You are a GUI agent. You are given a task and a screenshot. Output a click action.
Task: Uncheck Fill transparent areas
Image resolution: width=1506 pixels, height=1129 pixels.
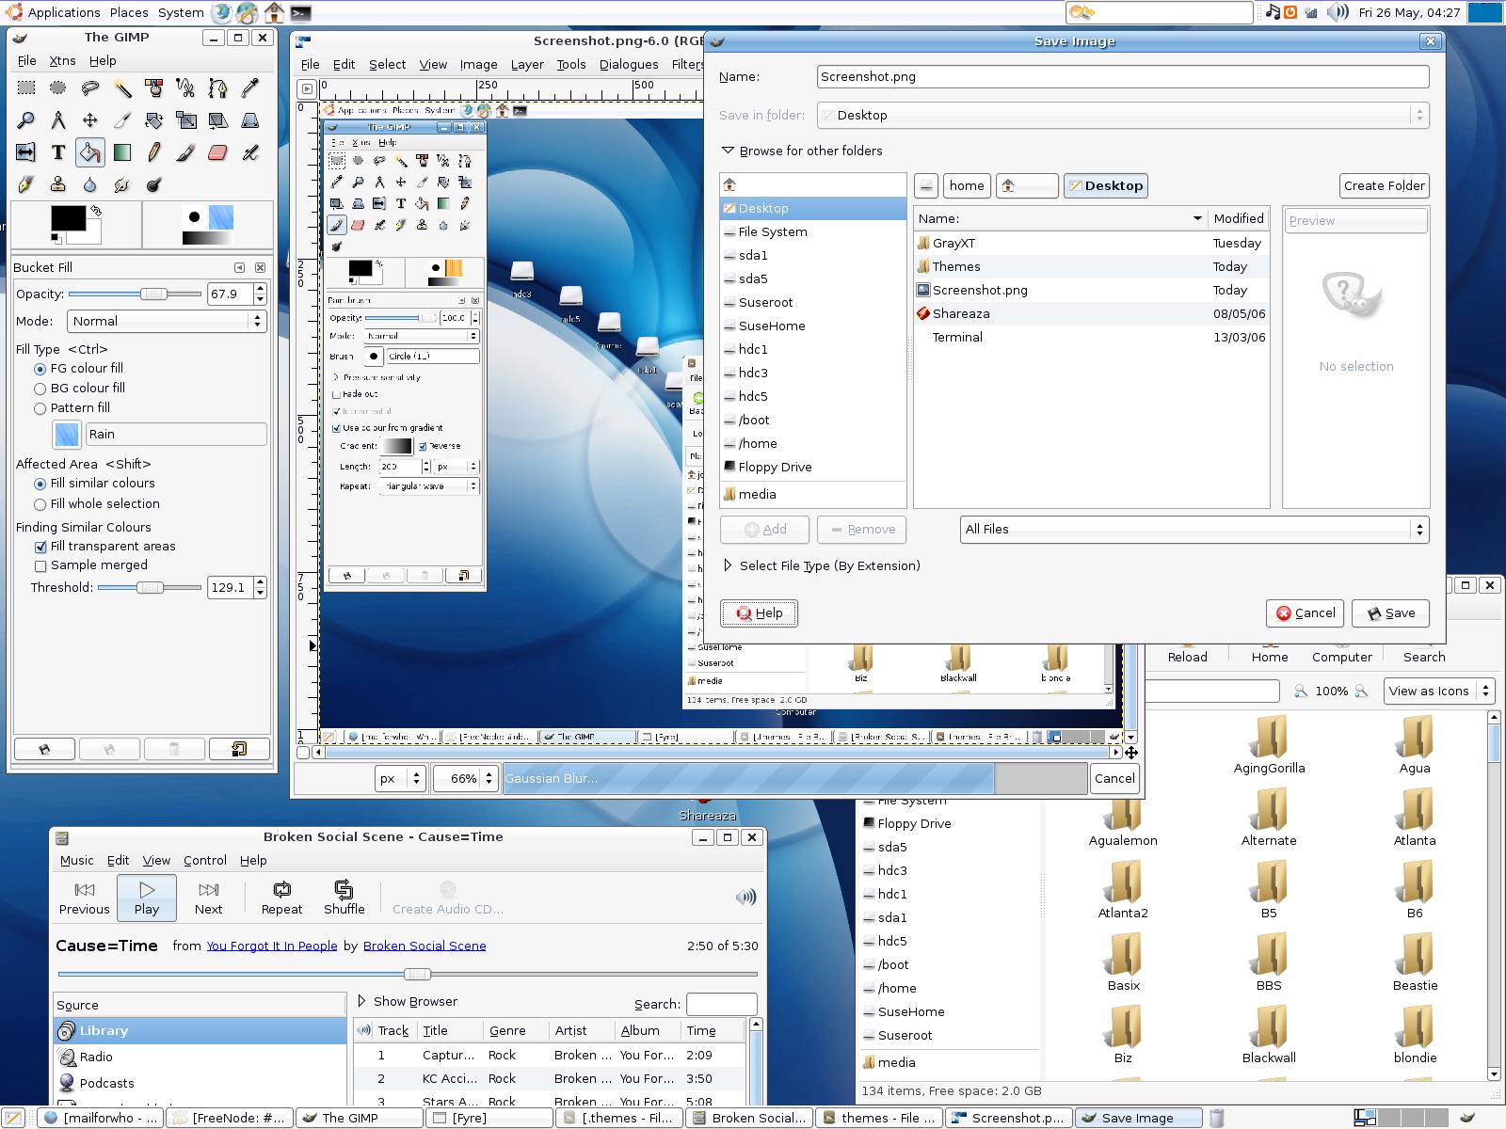point(104,547)
